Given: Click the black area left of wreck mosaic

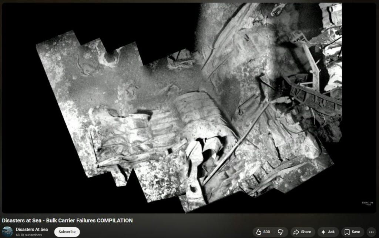Looking at the screenshot, I should (x=19, y=111).
